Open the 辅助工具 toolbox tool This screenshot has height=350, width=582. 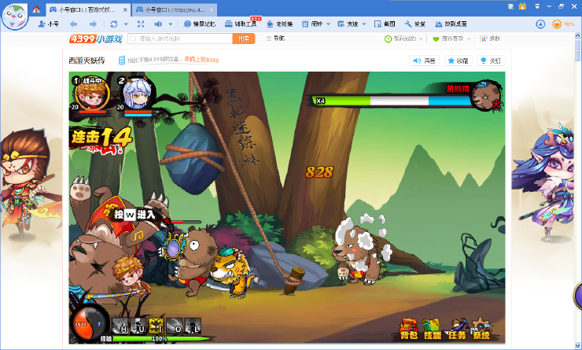point(241,24)
